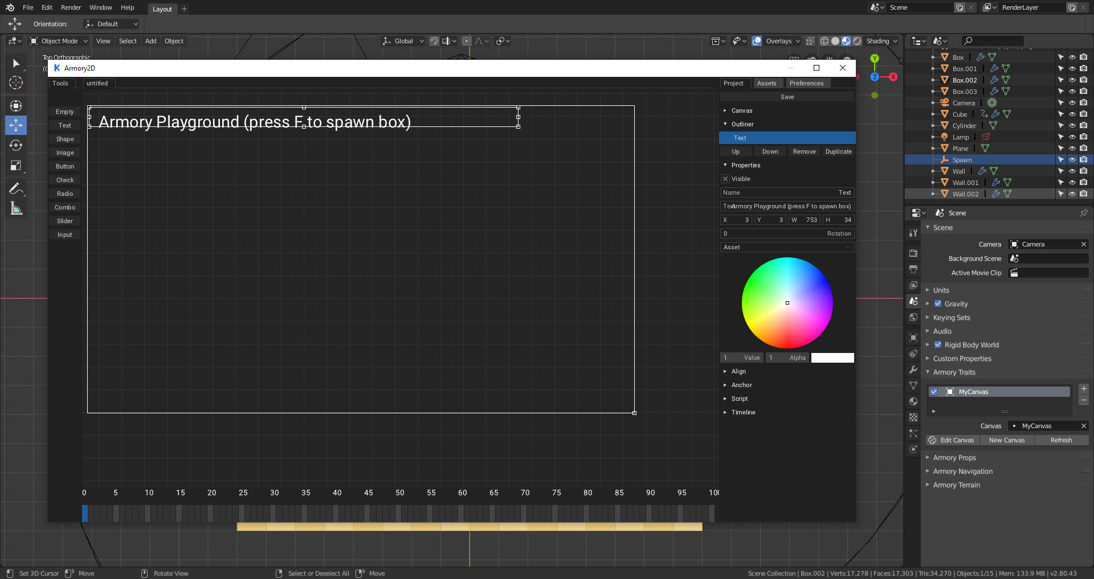This screenshot has height=579, width=1094.
Task: Open the Render menu
Action: pos(71,7)
